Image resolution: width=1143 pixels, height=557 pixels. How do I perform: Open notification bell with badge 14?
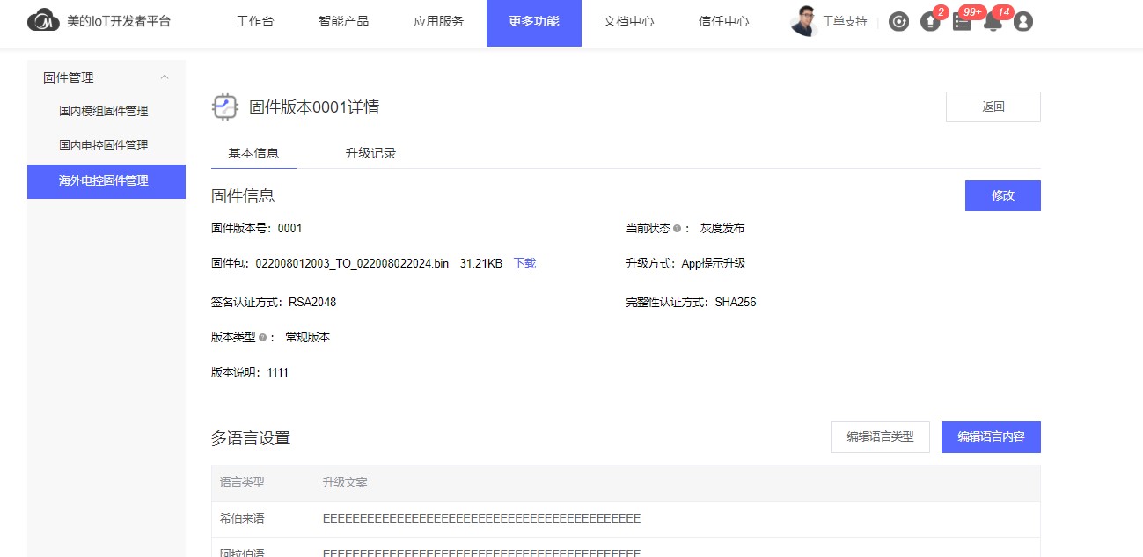(993, 22)
